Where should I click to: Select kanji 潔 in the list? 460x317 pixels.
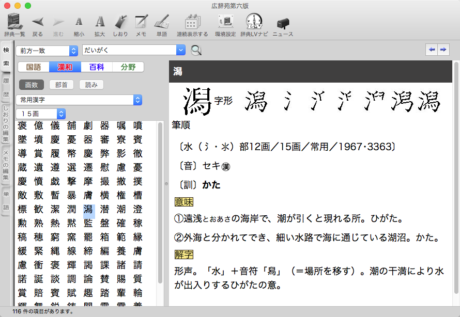[x=55, y=209]
